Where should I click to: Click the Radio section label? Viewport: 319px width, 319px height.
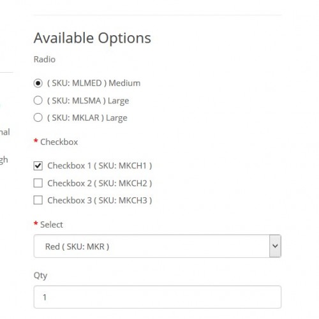point(45,59)
